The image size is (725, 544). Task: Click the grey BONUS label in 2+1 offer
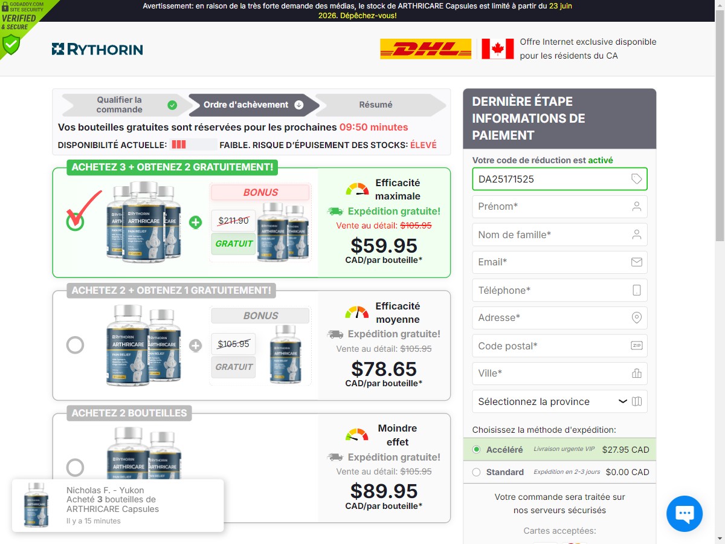tap(260, 316)
